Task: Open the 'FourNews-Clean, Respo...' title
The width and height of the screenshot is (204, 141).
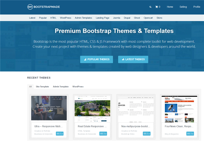Action: 179,126
